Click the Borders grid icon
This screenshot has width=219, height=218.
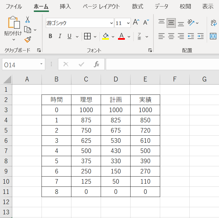point(87,36)
